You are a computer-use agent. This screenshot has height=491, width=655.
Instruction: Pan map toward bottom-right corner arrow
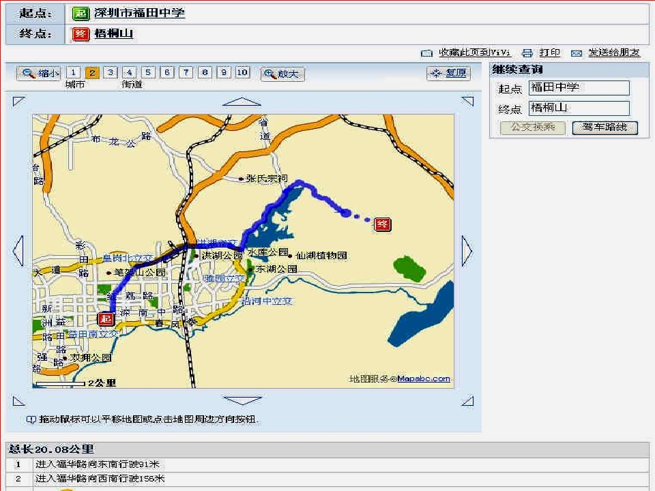click(x=467, y=401)
